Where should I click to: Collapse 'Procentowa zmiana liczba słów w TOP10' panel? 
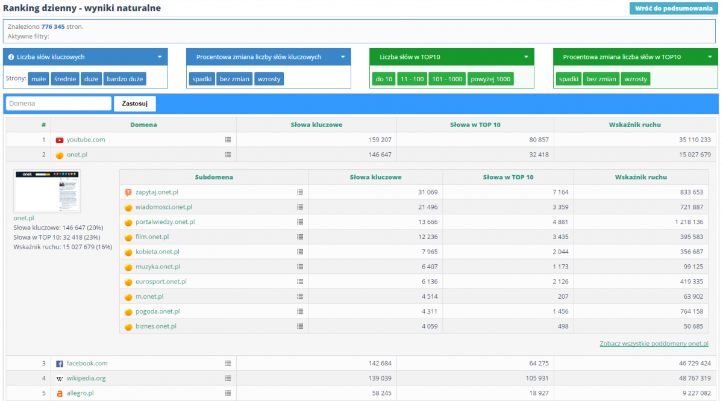(x=710, y=57)
